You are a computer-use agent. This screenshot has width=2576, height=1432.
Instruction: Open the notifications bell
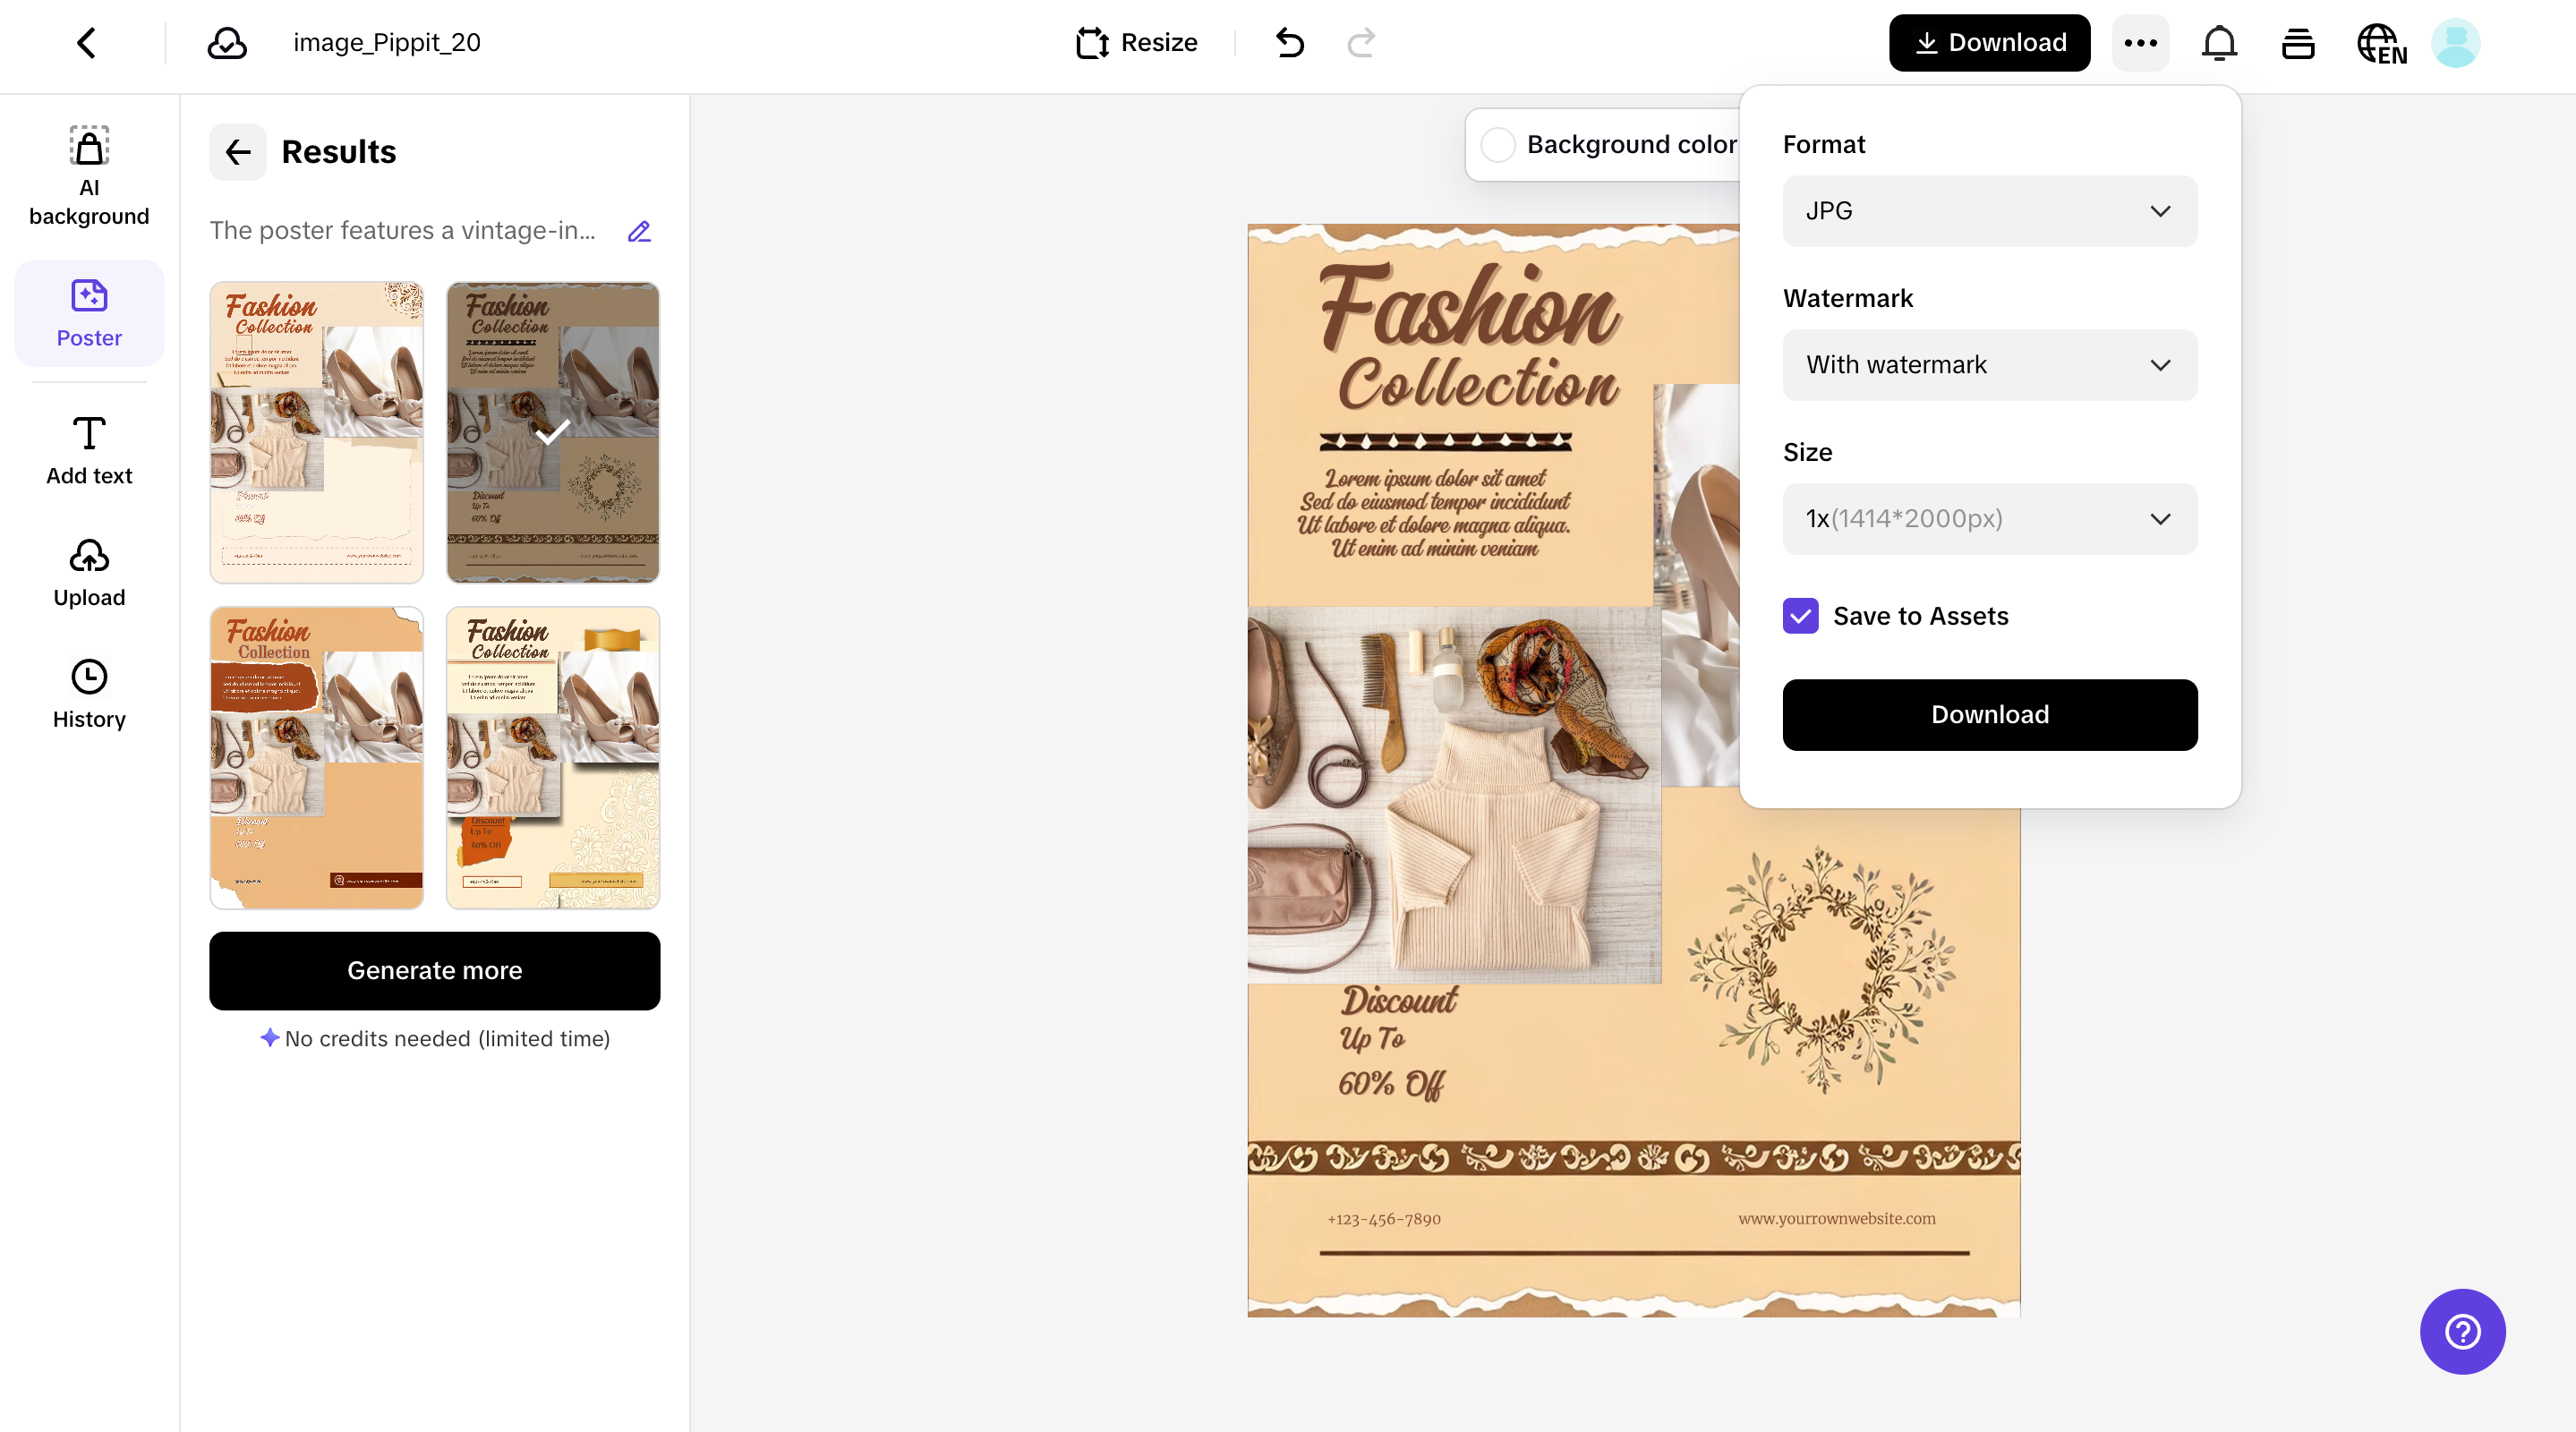[x=2219, y=43]
